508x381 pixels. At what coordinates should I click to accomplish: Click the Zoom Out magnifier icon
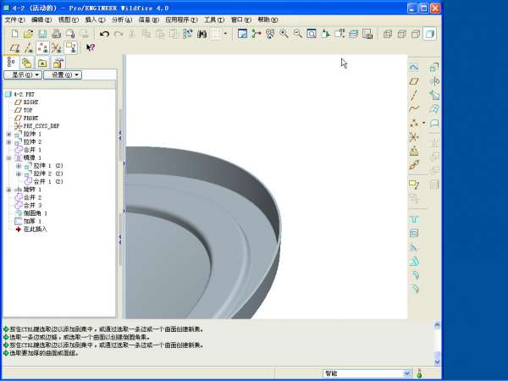coord(297,34)
